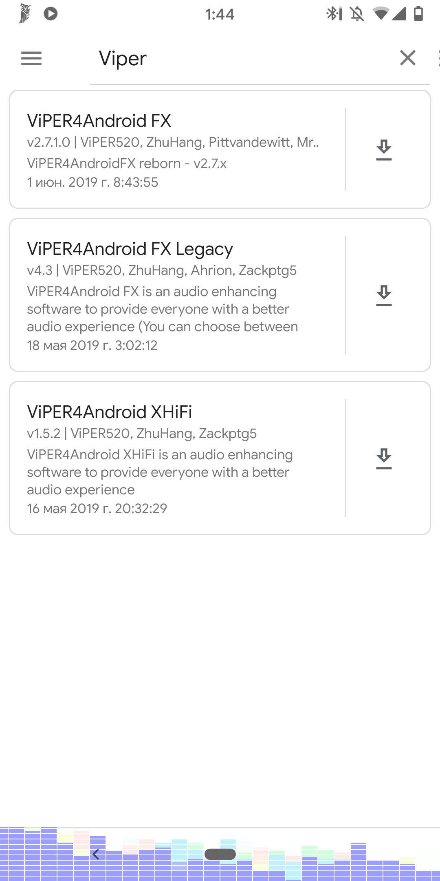The height and width of the screenshot is (881, 440).
Task: Tap the battery icon in status bar
Action: [x=418, y=14]
